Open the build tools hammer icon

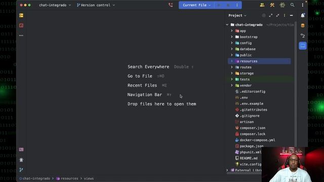pos(272,5)
